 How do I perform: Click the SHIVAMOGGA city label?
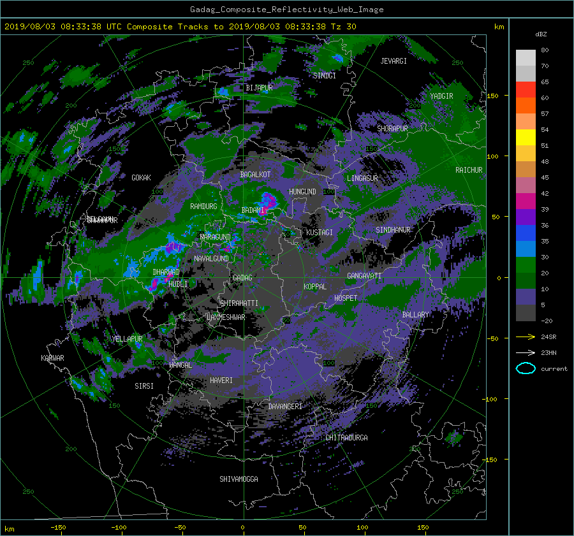(239, 479)
